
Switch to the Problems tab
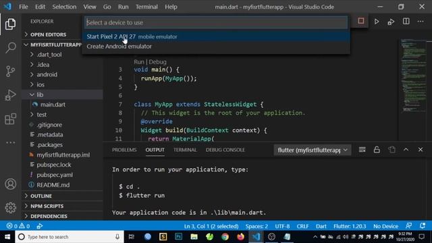[124, 150]
